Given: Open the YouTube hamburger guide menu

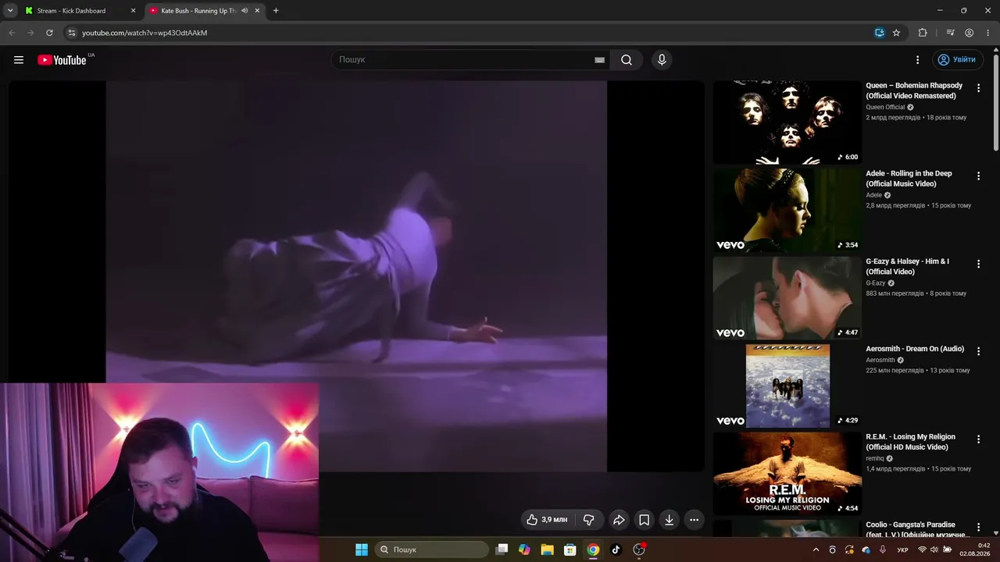Looking at the screenshot, I should [x=19, y=60].
